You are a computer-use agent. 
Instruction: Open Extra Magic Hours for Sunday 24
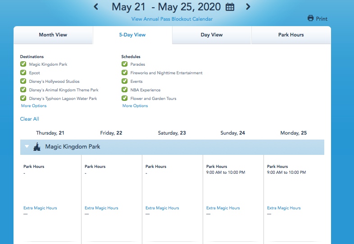(223, 208)
